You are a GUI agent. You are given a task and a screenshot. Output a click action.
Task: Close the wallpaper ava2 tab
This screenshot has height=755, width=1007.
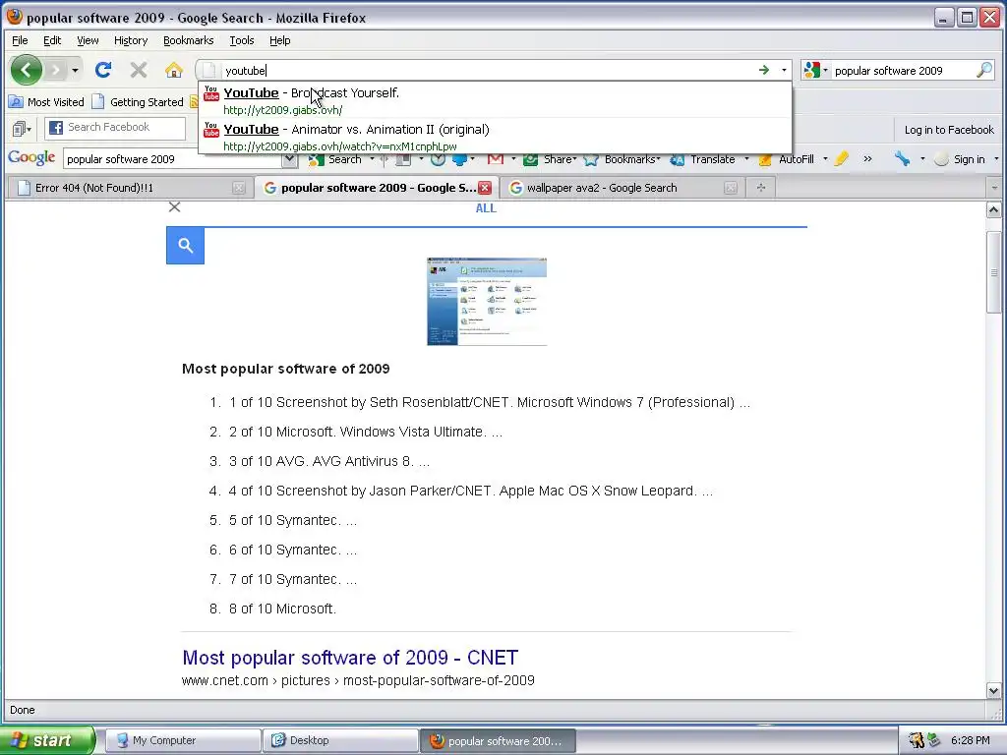731,188
